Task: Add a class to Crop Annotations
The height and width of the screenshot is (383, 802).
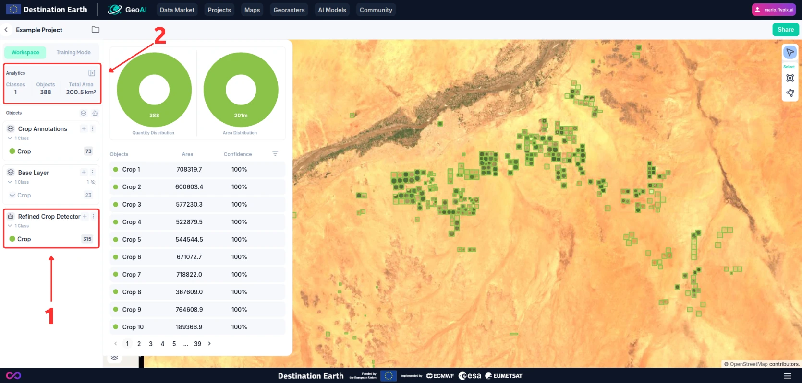Action: click(x=84, y=128)
